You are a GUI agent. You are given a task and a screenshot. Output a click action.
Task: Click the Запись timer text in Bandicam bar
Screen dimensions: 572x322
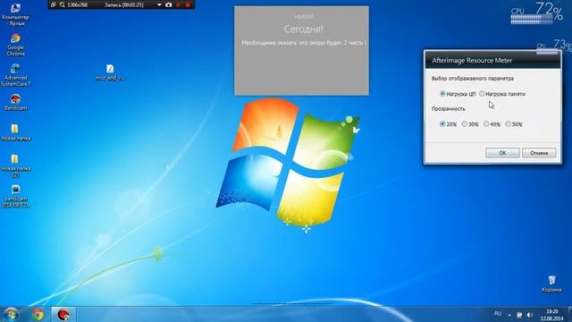point(123,4)
